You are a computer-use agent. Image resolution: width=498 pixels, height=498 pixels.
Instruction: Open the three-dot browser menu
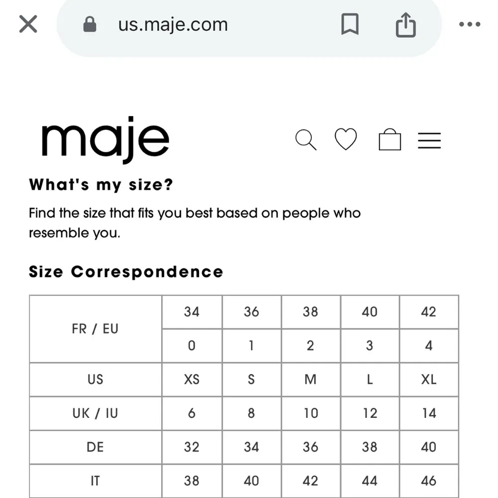469,24
